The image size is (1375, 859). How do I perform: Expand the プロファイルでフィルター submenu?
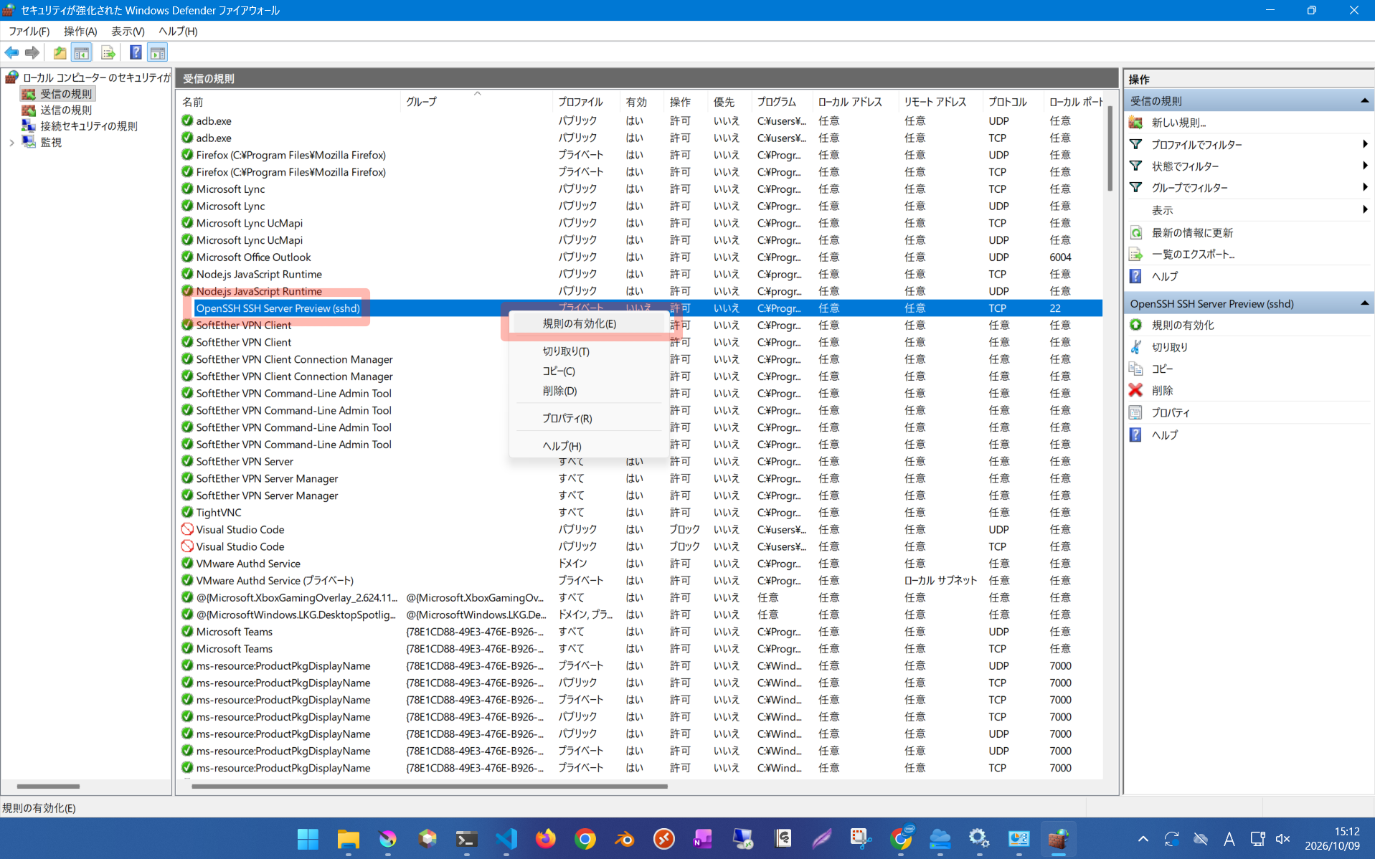[1364, 144]
